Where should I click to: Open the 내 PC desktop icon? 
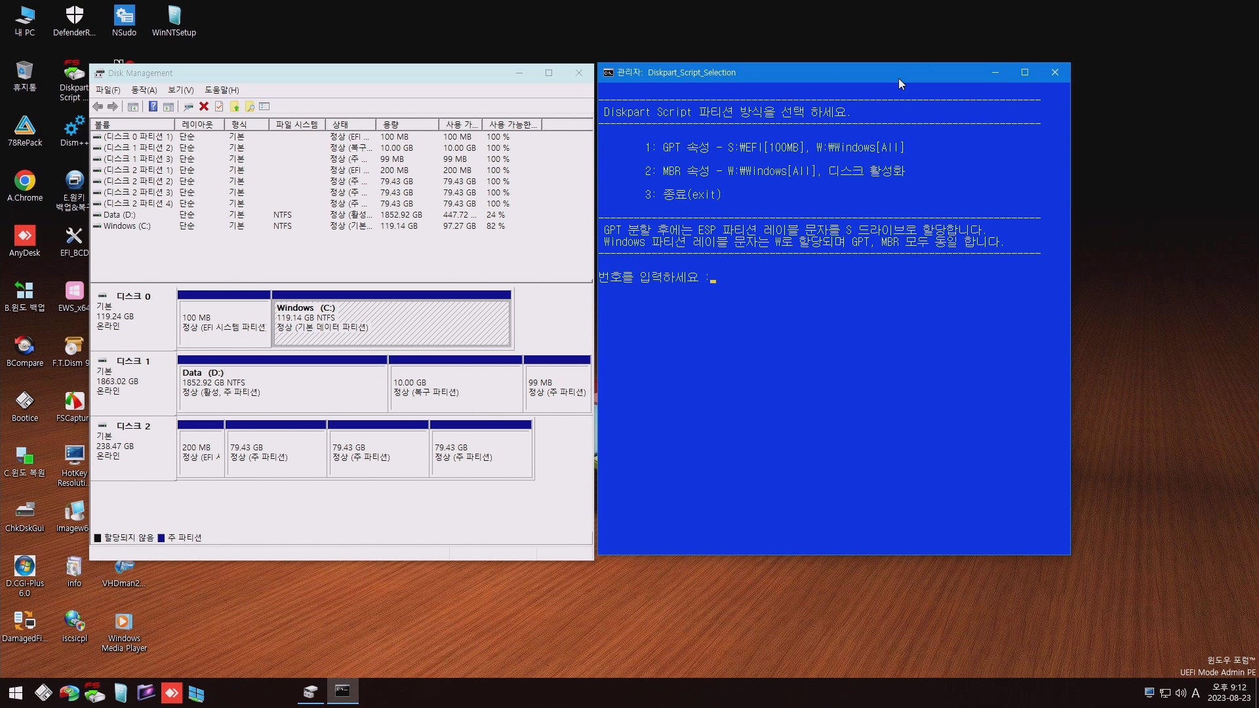click(25, 21)
